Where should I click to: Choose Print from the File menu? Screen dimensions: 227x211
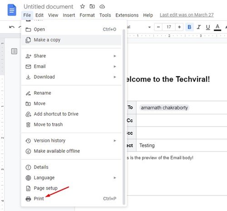tap(71, 199)
